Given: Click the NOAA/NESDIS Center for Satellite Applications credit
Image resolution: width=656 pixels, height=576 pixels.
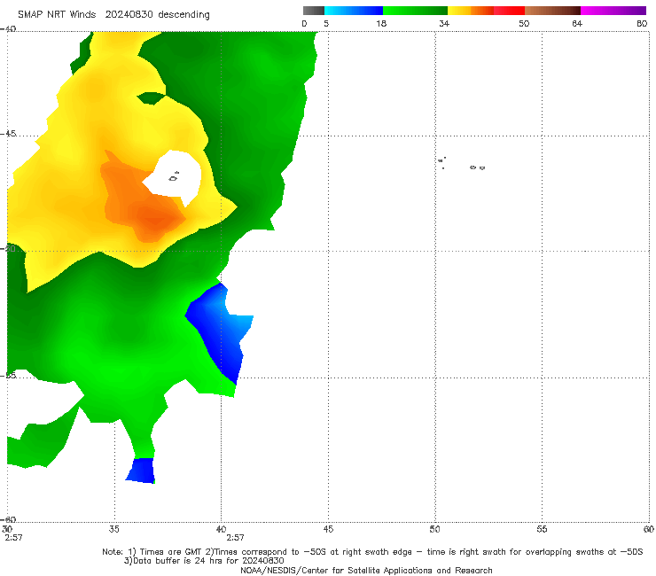Looking at the screenshot, I should [366, 570].
